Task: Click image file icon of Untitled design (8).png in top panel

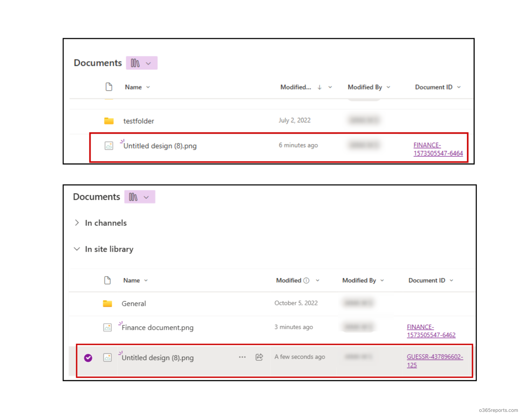Action: coord(109,146)
